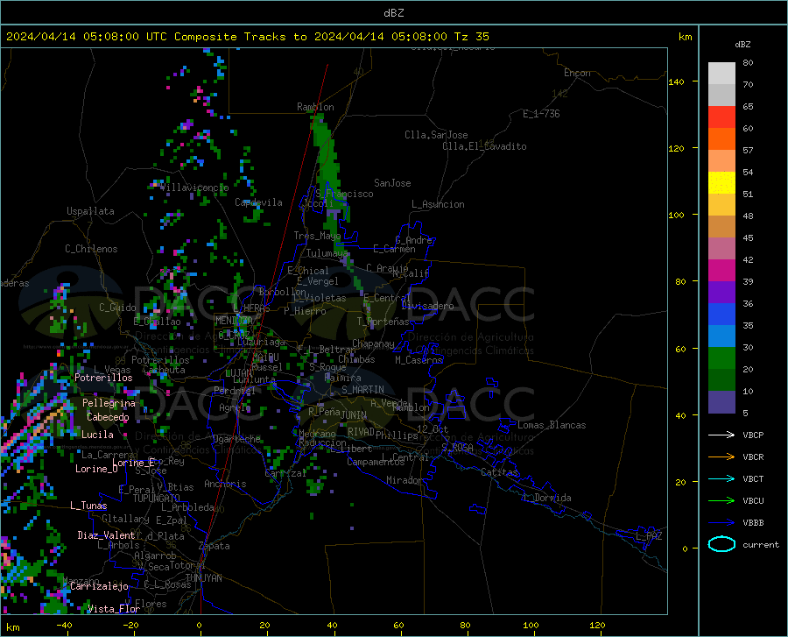Viewport: 788px width, 637px height.
Task: Click the Cabecedo pink label
Action: click(108, 417)
